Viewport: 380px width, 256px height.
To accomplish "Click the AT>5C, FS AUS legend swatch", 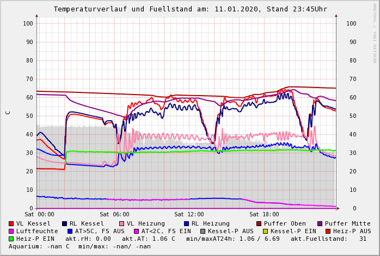I will tap(70, 231).
